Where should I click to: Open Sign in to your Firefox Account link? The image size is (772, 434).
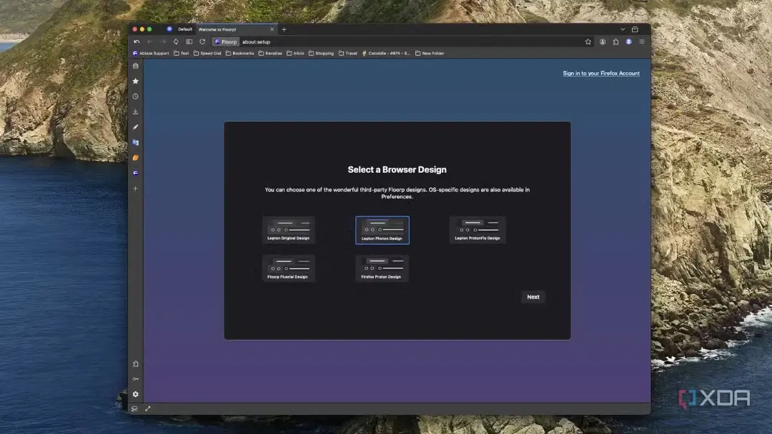(601, 74)
